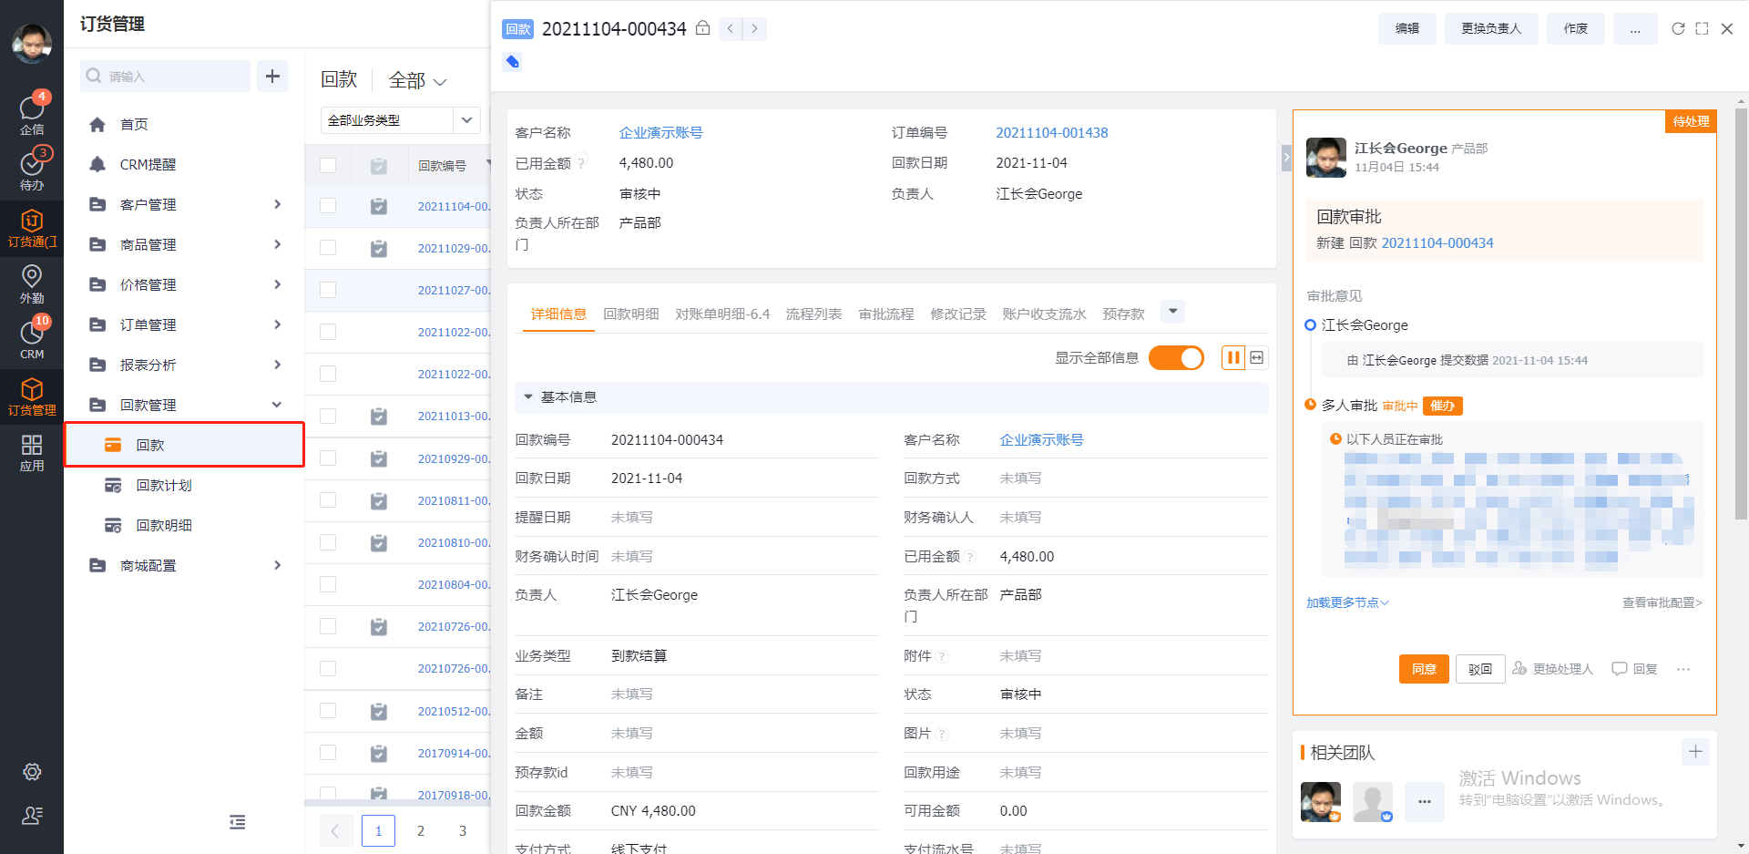Viewport: 1749px width, 854px height.
Task: Collapse the navigation menu icon
Action: [x=238, y=822]
